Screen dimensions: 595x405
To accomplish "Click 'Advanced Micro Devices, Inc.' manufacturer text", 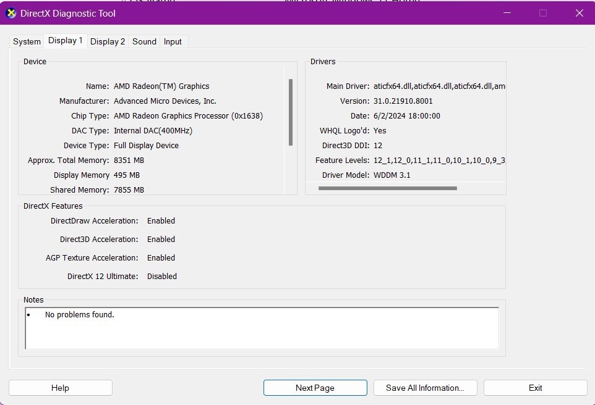I will [165, 101].
